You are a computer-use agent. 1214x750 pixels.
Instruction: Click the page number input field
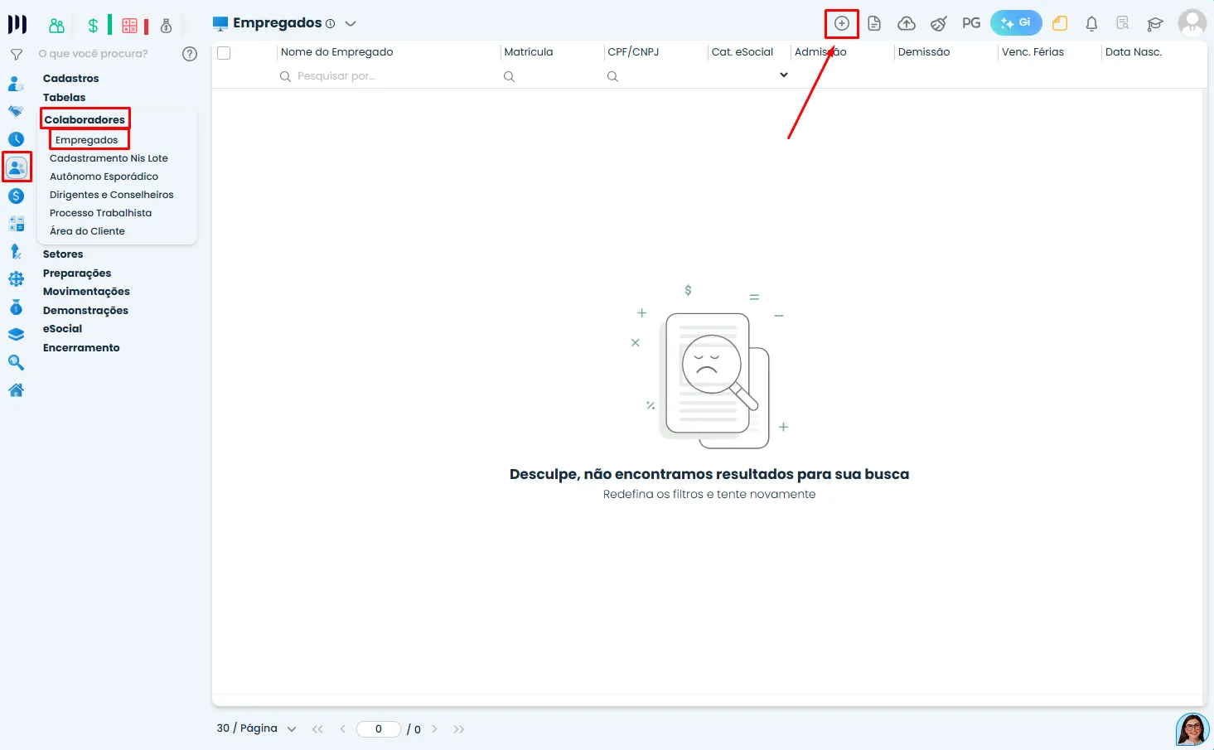click(x=378, y=728)
